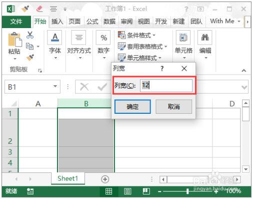Screen dimensions: 253x199
Task: Click the 取消 cancel button
Action: pos(173,106)
